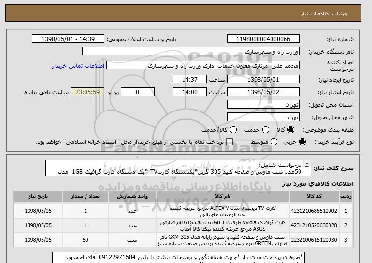Click the need date 1398/05/05 in row 1
The height and width of the screenshot is (263, 372).
click(x=38, y=211)
